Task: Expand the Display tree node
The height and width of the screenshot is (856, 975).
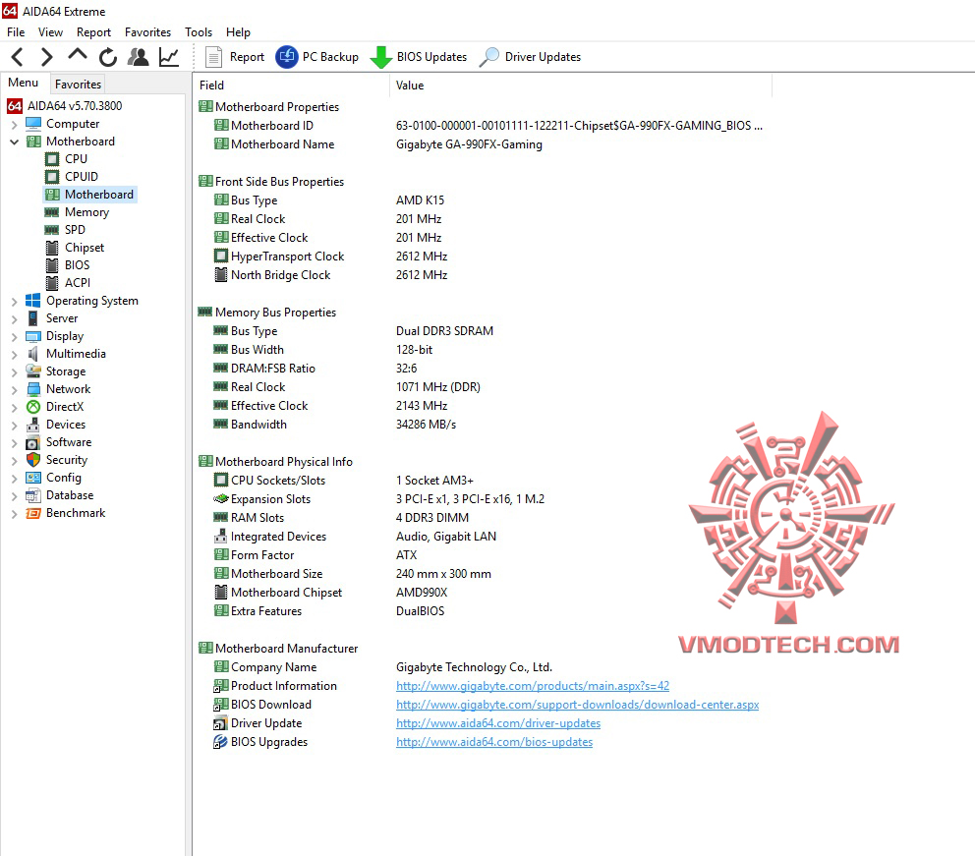Action: click(x=15, y=337)
